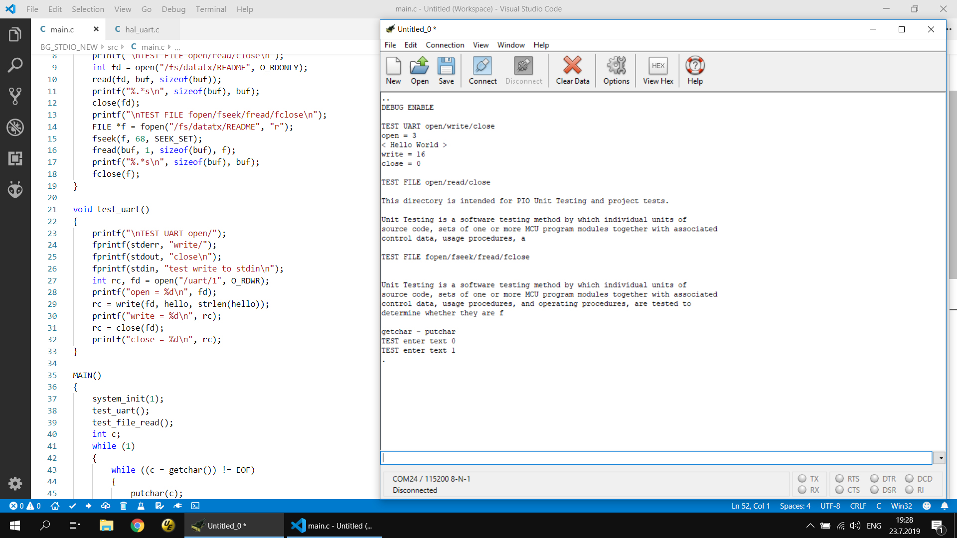
Task: Open VS Code Terminal menu
Action: 211,9
